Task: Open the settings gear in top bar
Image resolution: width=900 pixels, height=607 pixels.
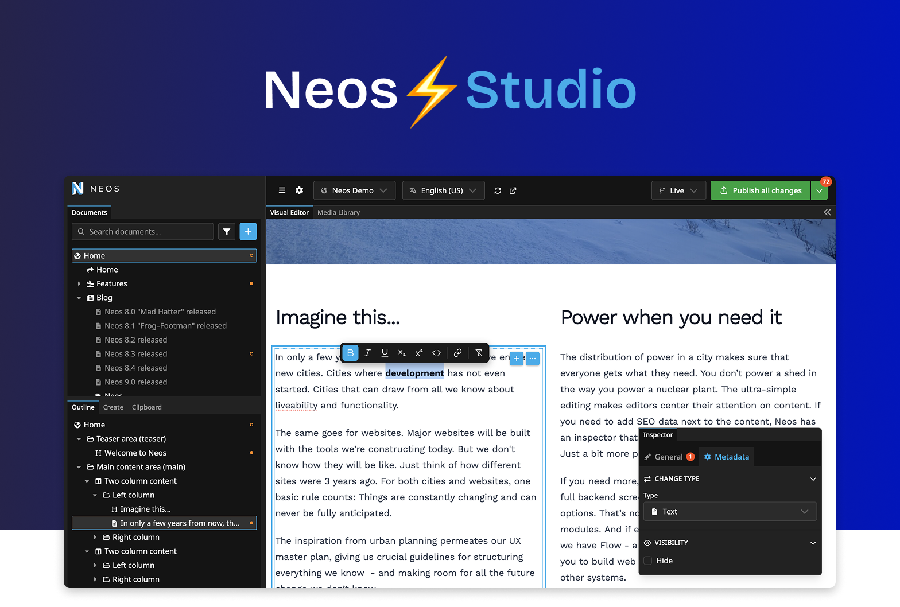Action: pos(299,190)
